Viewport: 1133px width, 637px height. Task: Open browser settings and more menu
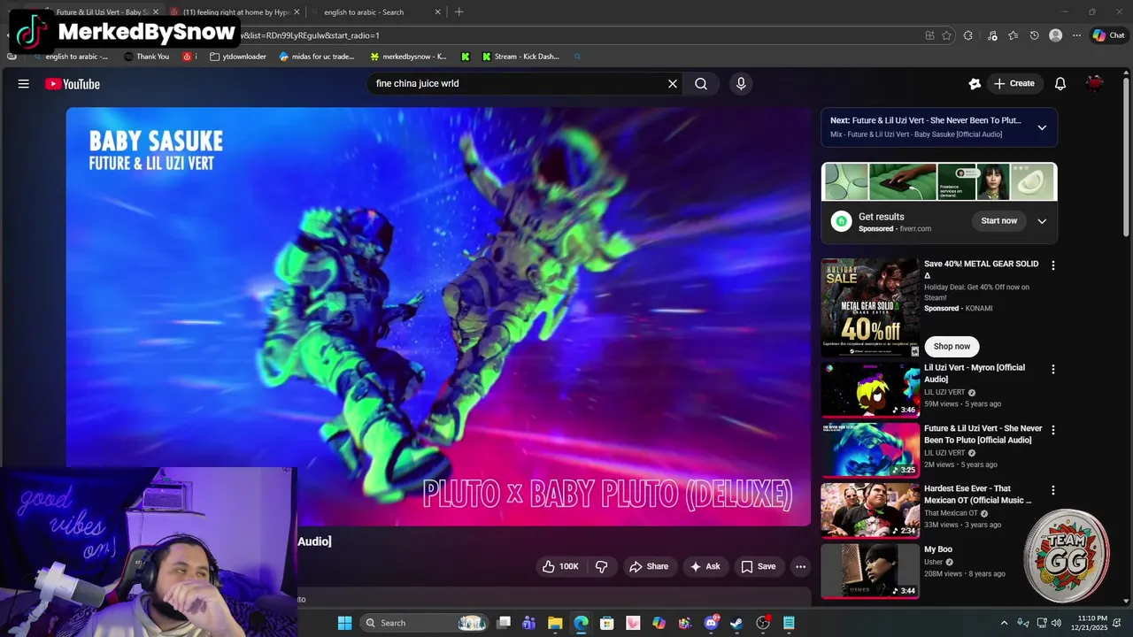[x=1076, y=35]
